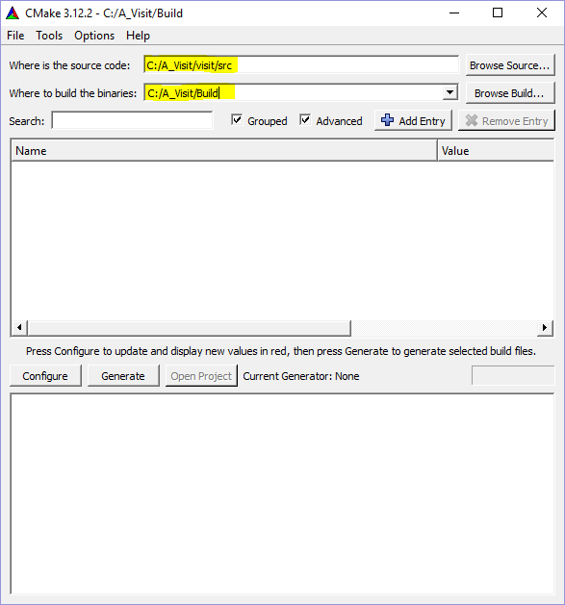This screenshot has height=605, width=565.
Task: Click the Browse Build button
Action: pyautogui.click(x=510, y=93)
